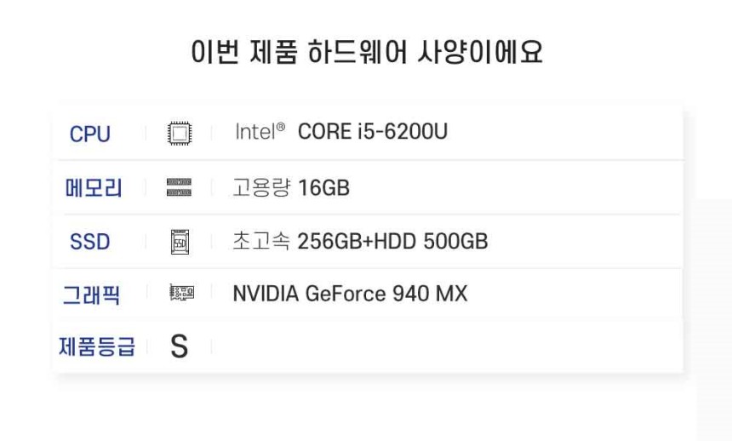Click the CPU chip icon
The width and height of the screenshot is (732, 441).
pos(180,134)
